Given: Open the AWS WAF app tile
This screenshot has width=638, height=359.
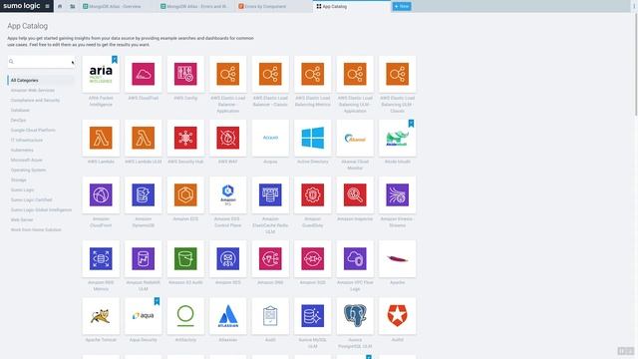Looking at the screenshot, I should point(227,138).
